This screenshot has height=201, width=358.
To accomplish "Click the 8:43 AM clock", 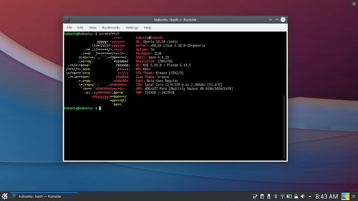I will tap(327, 197).
